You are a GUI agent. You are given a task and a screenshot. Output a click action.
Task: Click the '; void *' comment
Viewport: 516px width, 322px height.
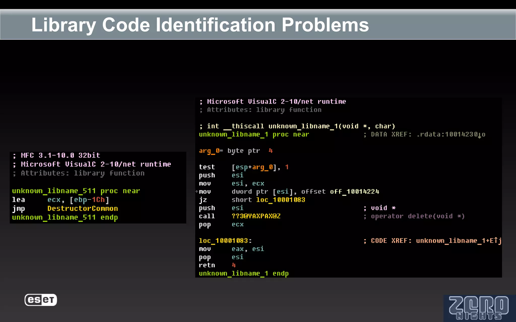[x=380, y=208]
